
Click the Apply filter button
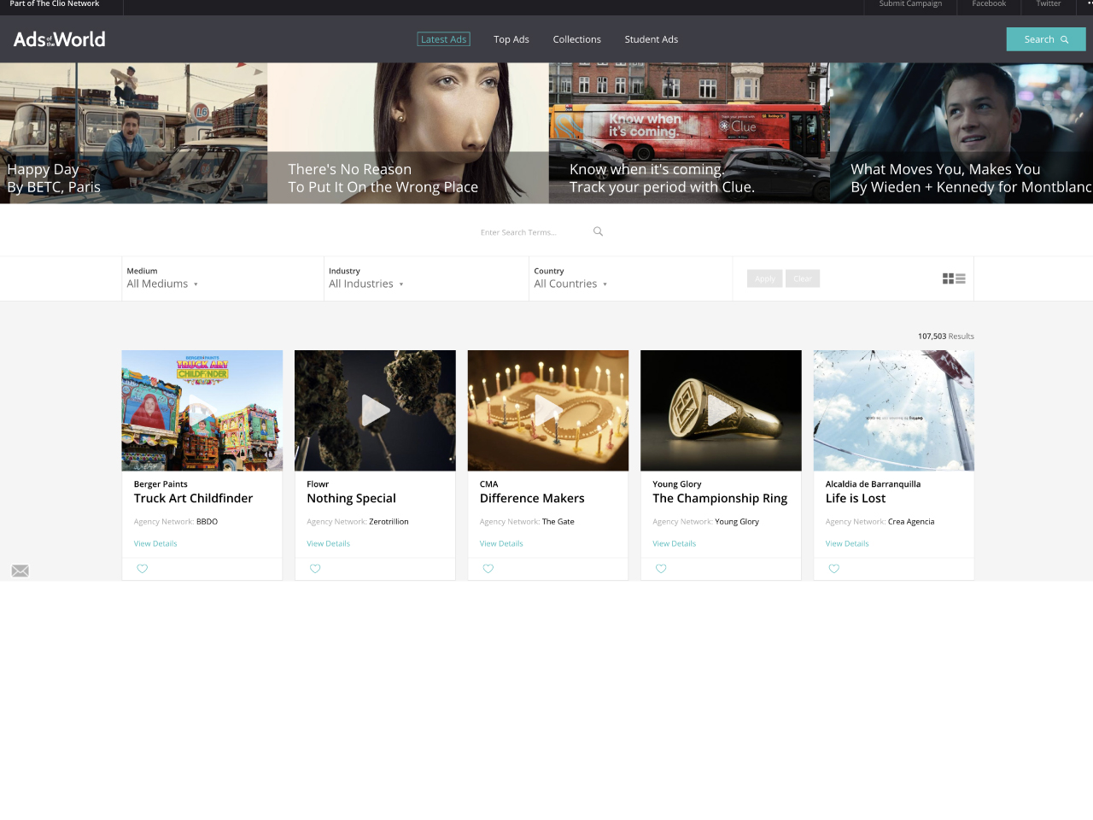[765, 278]
